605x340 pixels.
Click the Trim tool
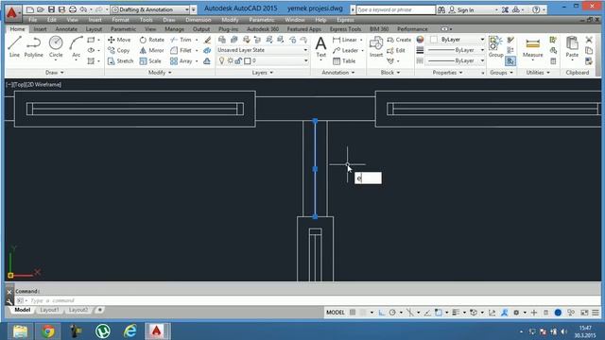[x=181, y=40]
